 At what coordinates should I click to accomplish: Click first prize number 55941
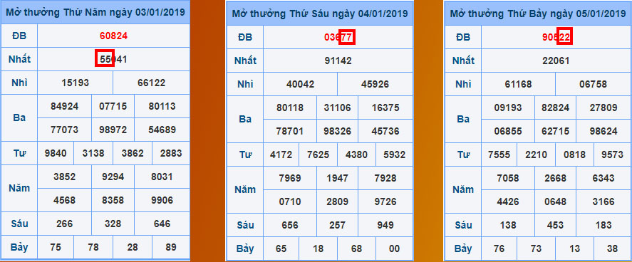coord(114,60)
